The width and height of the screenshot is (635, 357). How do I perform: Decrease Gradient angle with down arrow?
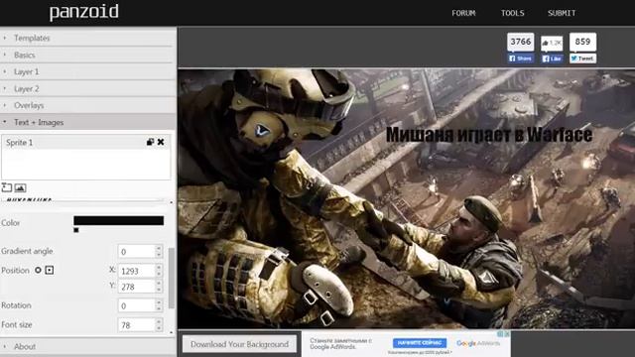click(x=159, y=255)
